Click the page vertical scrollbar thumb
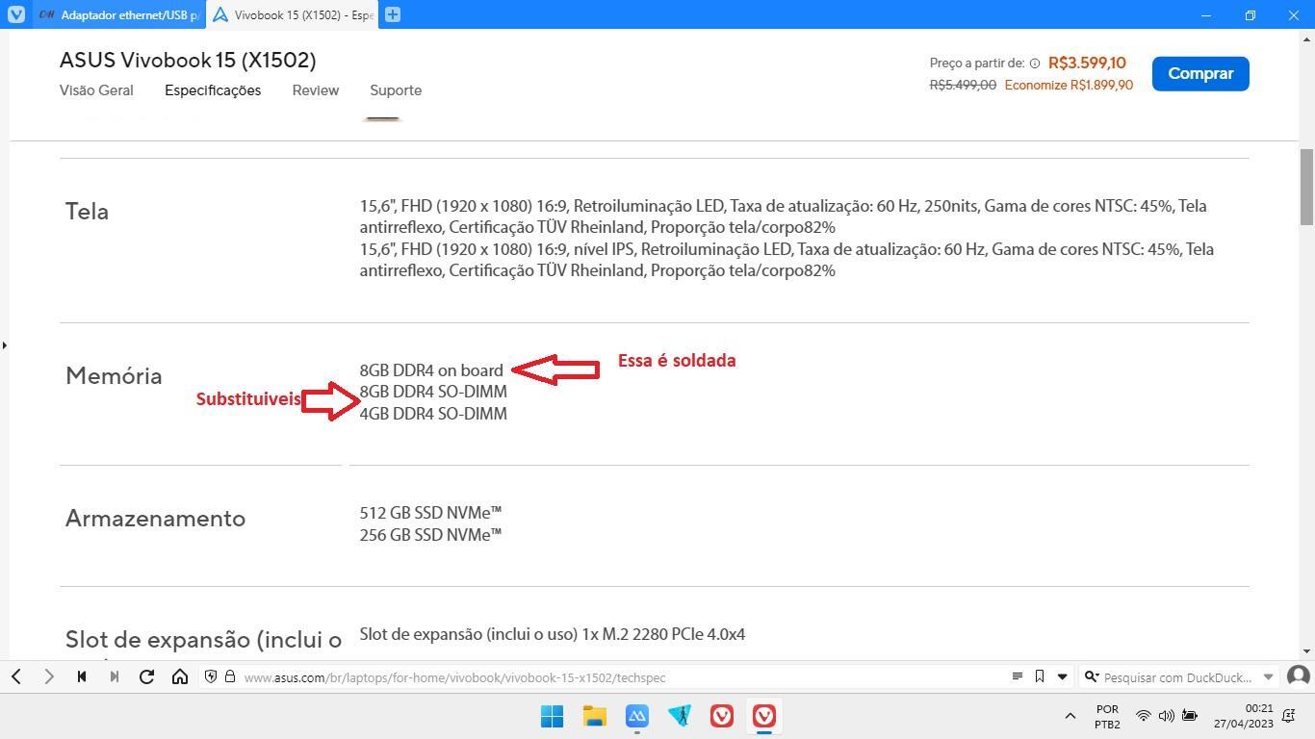 (x=1306, y=188)
